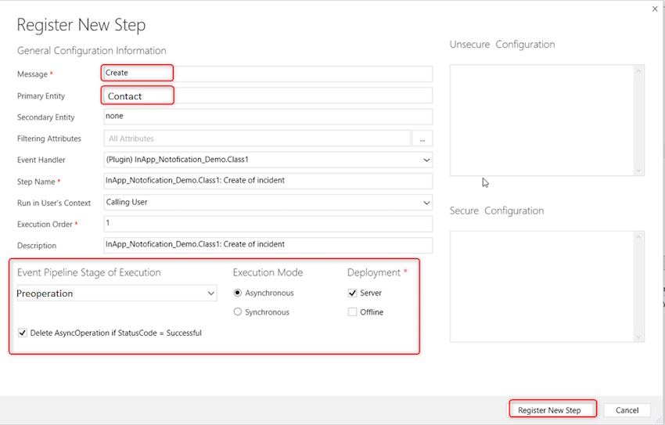Open the Event Pipeline Stage dropdown
The image size is (665, 425).
117,293
